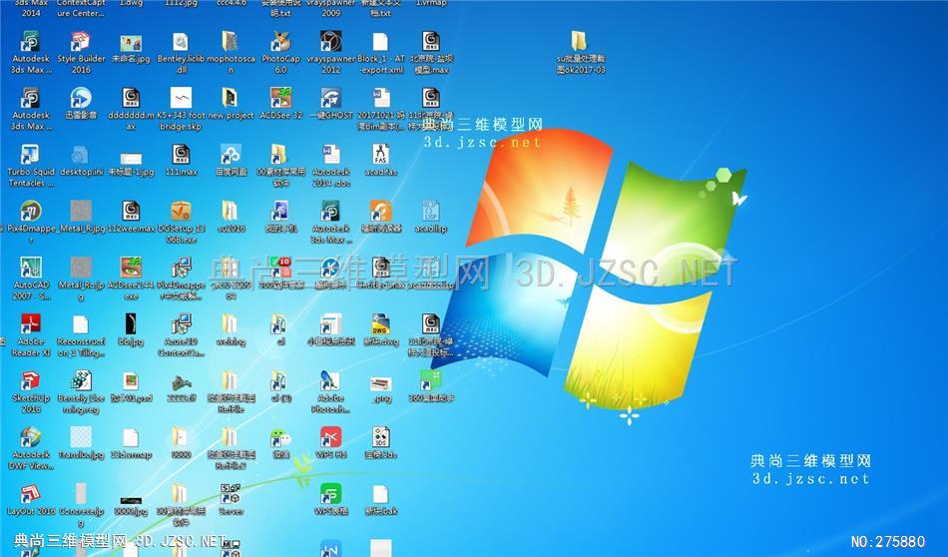Open the transluc.jpg image
The height and width of the screenshot is (557, 948).
81,437
